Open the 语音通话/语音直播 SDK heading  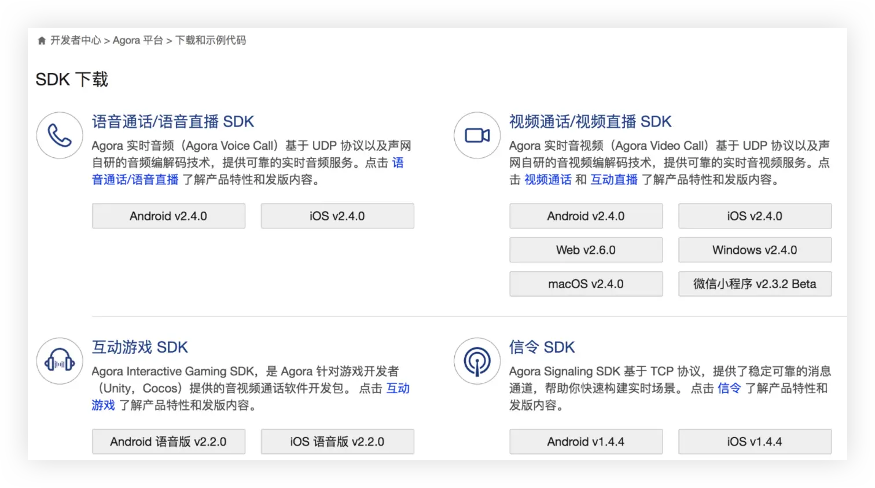click(173, 121)
